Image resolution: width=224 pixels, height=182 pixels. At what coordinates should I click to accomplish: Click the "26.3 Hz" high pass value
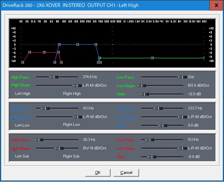(89, 140)
